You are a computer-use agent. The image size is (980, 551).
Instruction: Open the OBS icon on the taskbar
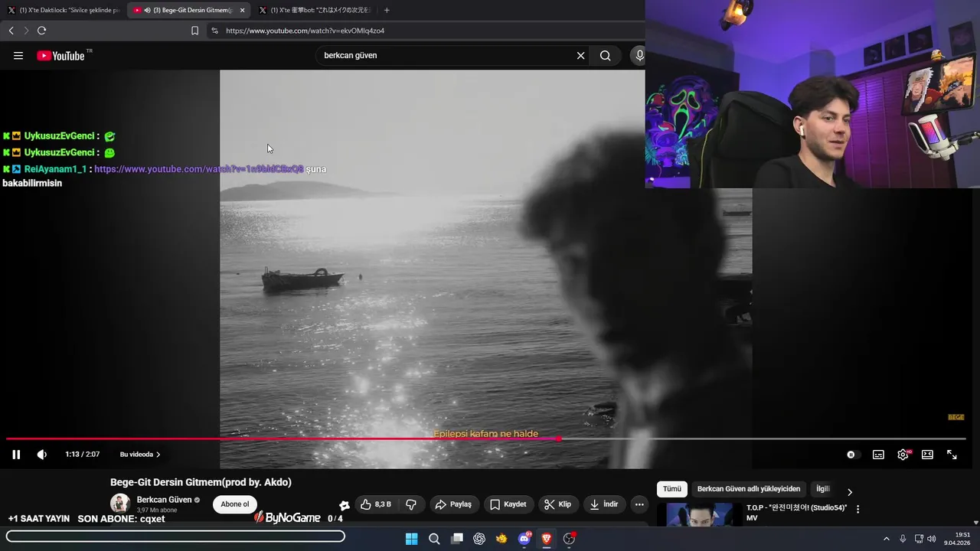pos(569,539)
